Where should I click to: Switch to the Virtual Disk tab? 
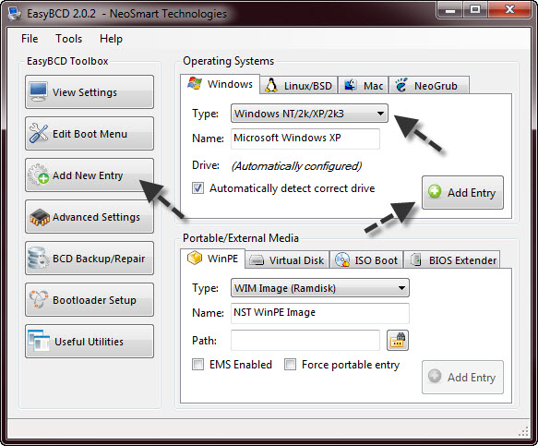pos(287,259)
